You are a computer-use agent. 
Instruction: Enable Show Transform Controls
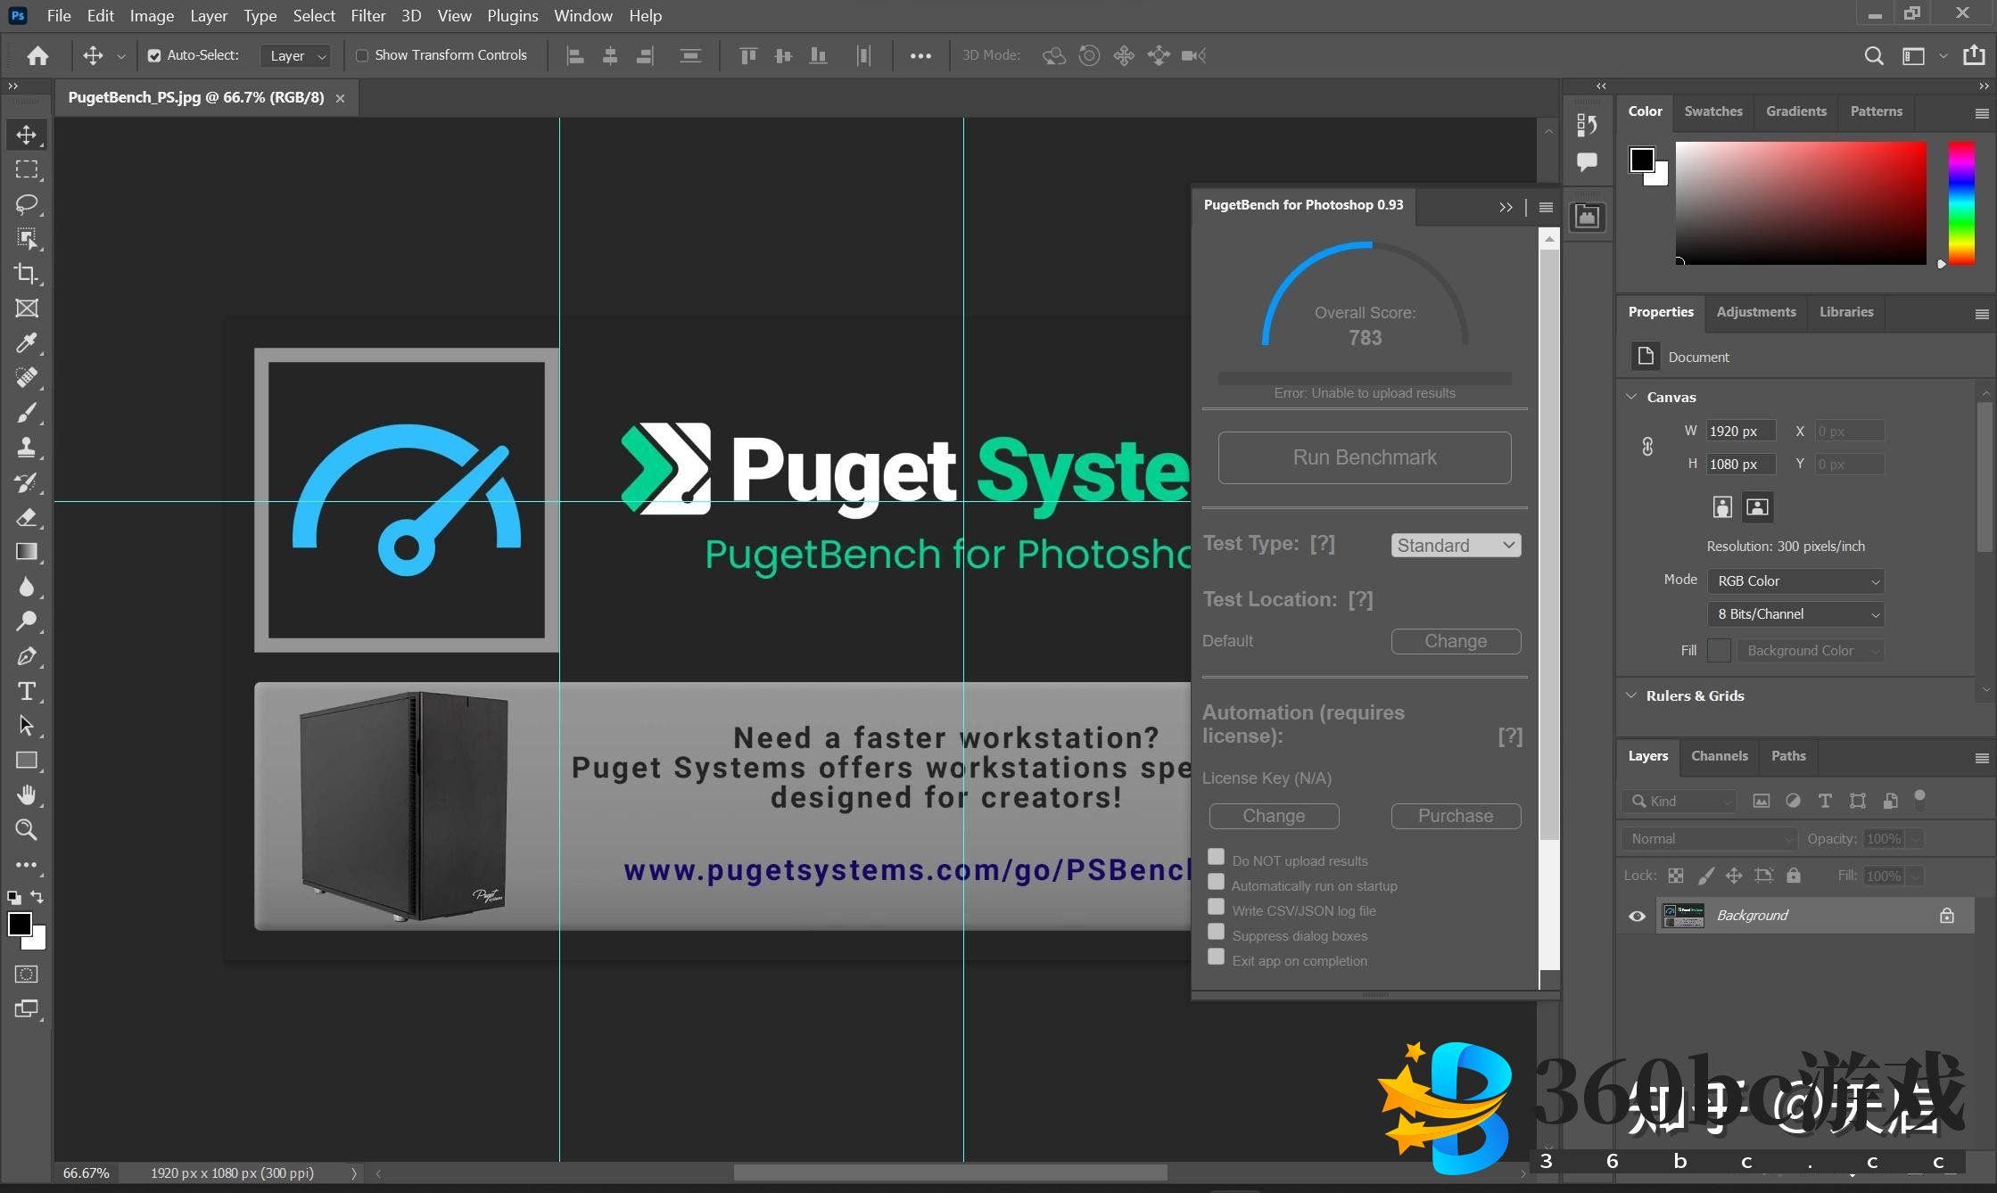(362, 55)
